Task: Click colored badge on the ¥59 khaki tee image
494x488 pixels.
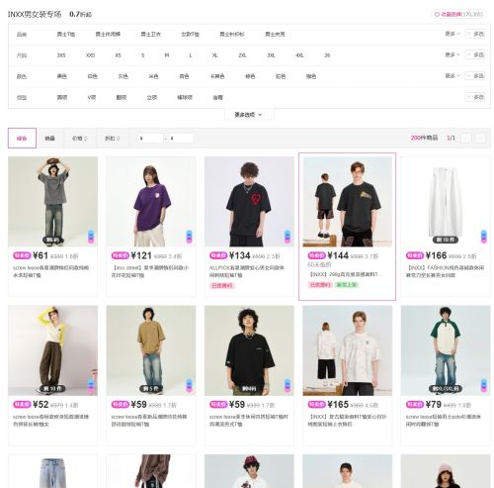Action: click(189, 385)
